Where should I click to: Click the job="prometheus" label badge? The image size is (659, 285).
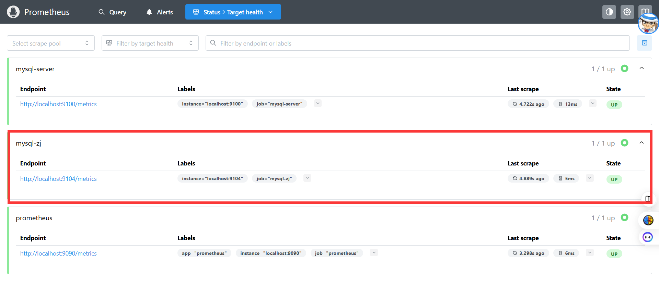[x=337, y=253]
